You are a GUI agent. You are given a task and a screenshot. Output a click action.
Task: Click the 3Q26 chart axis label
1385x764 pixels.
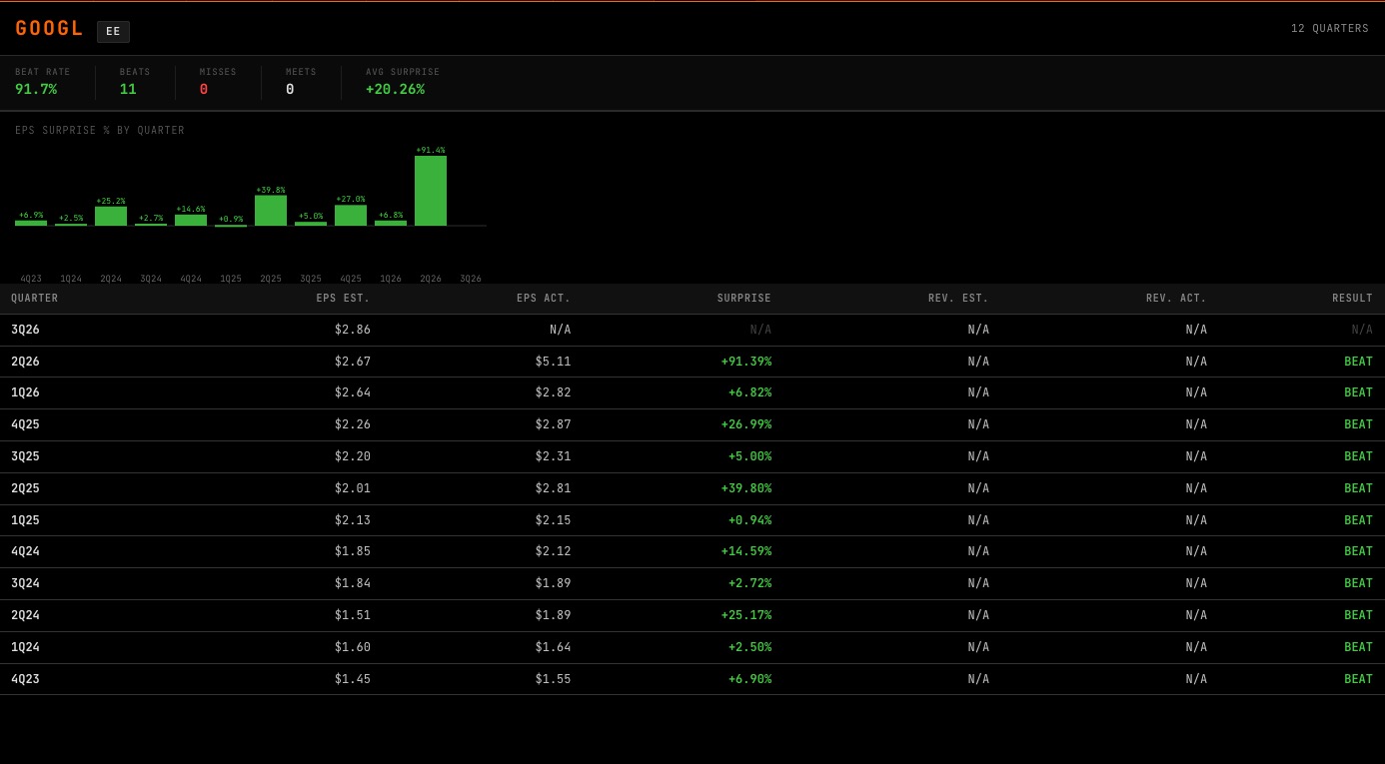pos(471,280)
